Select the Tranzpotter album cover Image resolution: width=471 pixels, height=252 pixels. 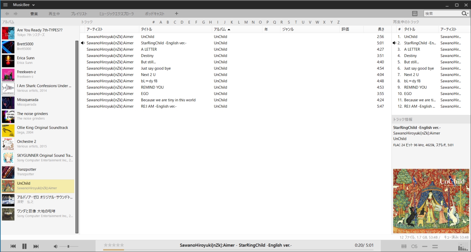tap(8, 173)
